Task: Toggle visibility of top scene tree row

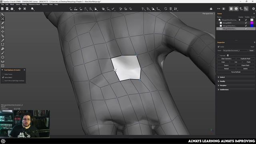Action: (x=246, y=20)
